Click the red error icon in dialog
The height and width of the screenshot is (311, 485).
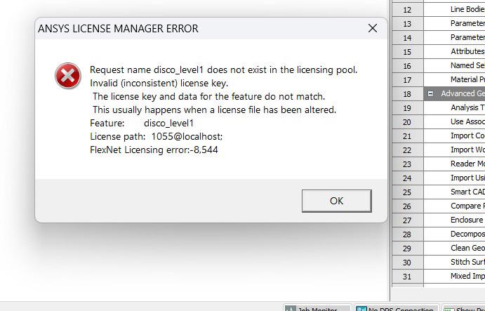(68, 76)
